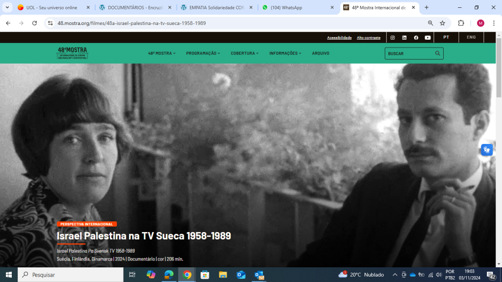
Task: Switch site language to ENG
Action: pyautogui.click(x=471, y=38)
